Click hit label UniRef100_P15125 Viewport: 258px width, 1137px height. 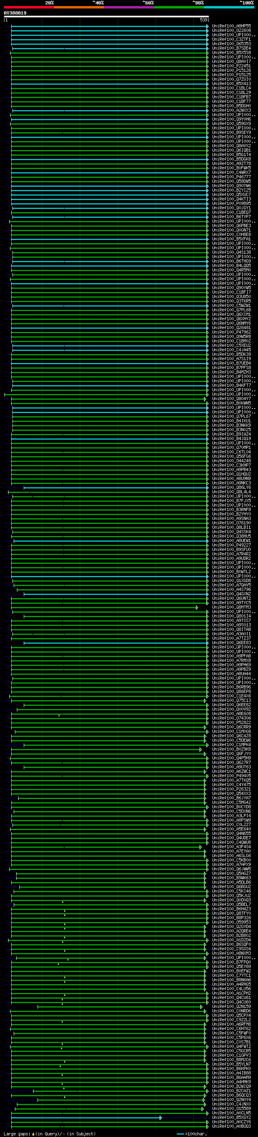pos(231,75)
